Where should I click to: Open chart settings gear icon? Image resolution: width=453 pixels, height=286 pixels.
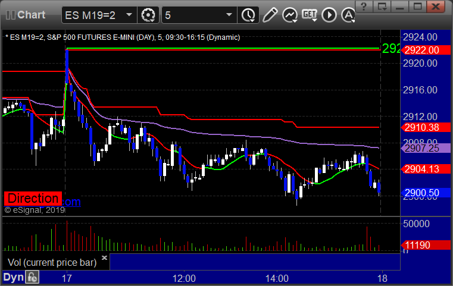click(148, 15)
